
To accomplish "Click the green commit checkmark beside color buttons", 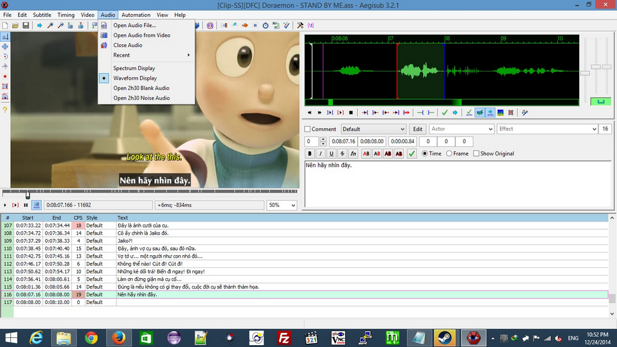I will [411, 154].
